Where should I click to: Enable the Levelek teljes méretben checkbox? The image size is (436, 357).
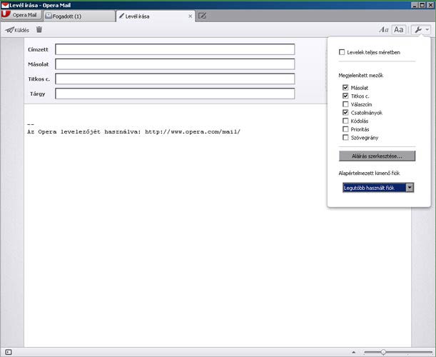click(343, 52)
